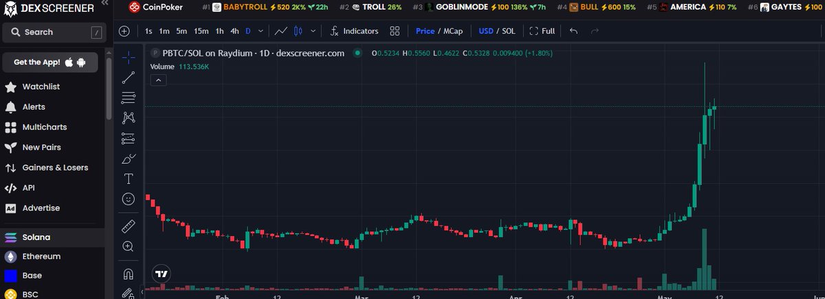Image resolution: width=825 pixels, height=299 pixels.
Task: Select the zoom in tool
Action: click(x=128, y=246)
